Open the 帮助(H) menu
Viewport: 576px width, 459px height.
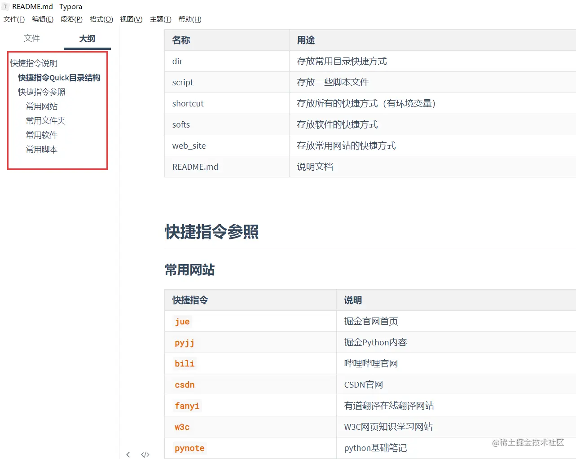tap(189, 19)
